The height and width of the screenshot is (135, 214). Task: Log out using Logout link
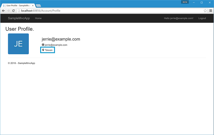click(202, 18)
